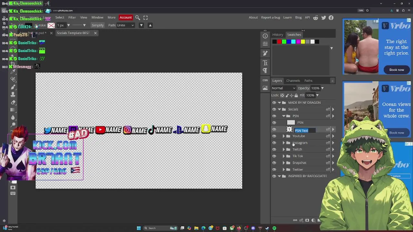Open the Character Tt side panel
The image size is (413, 232).
coord(265,63)
